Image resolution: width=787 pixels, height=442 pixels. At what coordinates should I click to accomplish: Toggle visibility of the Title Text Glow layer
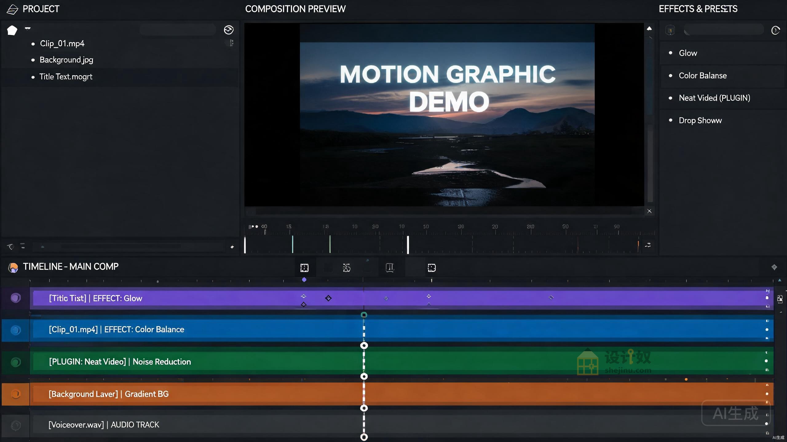pos(16,298)
